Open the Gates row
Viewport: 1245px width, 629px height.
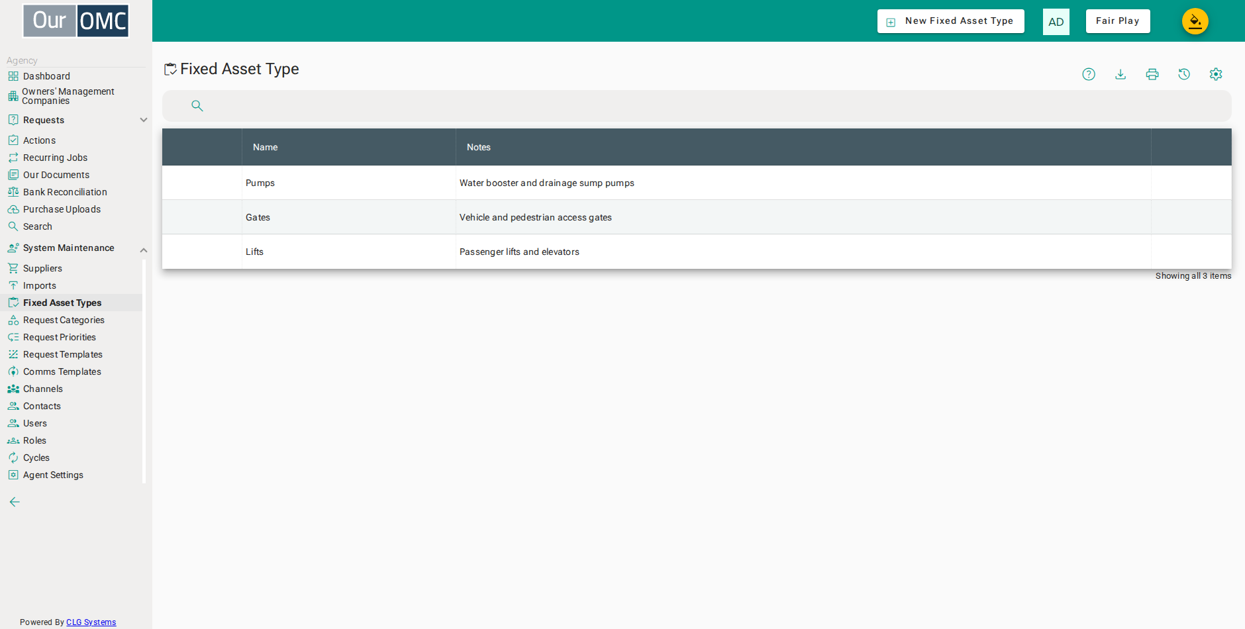697,217
